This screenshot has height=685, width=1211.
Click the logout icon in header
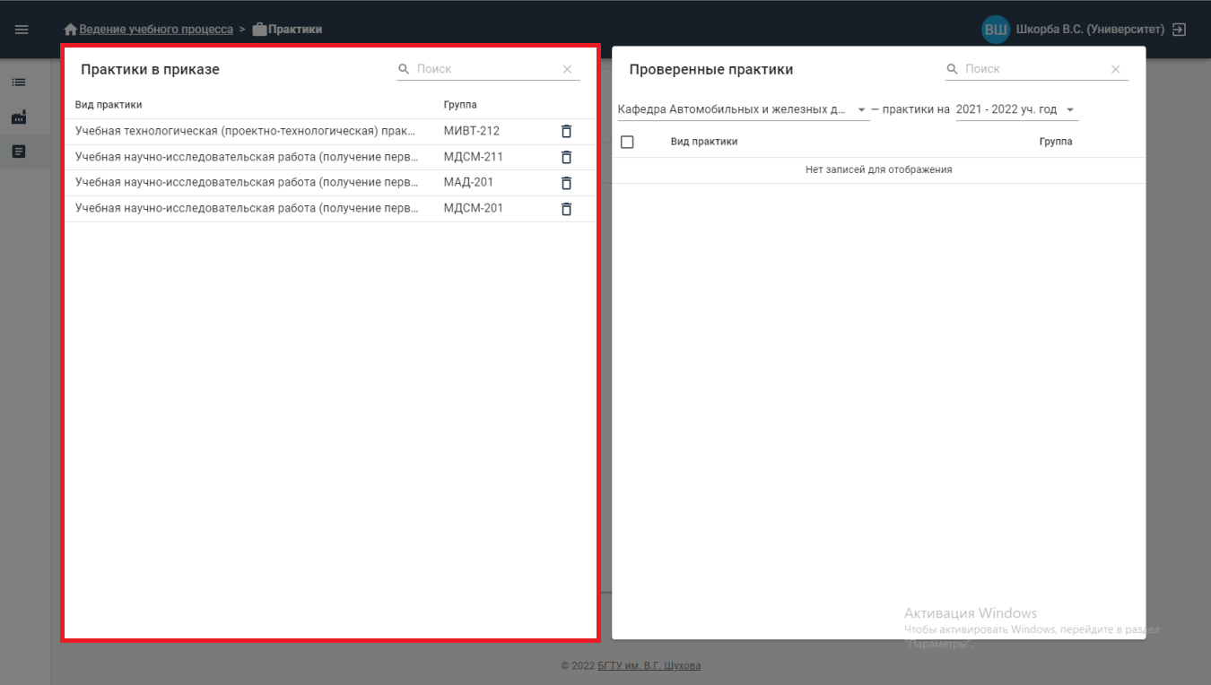pos(1180,30)
